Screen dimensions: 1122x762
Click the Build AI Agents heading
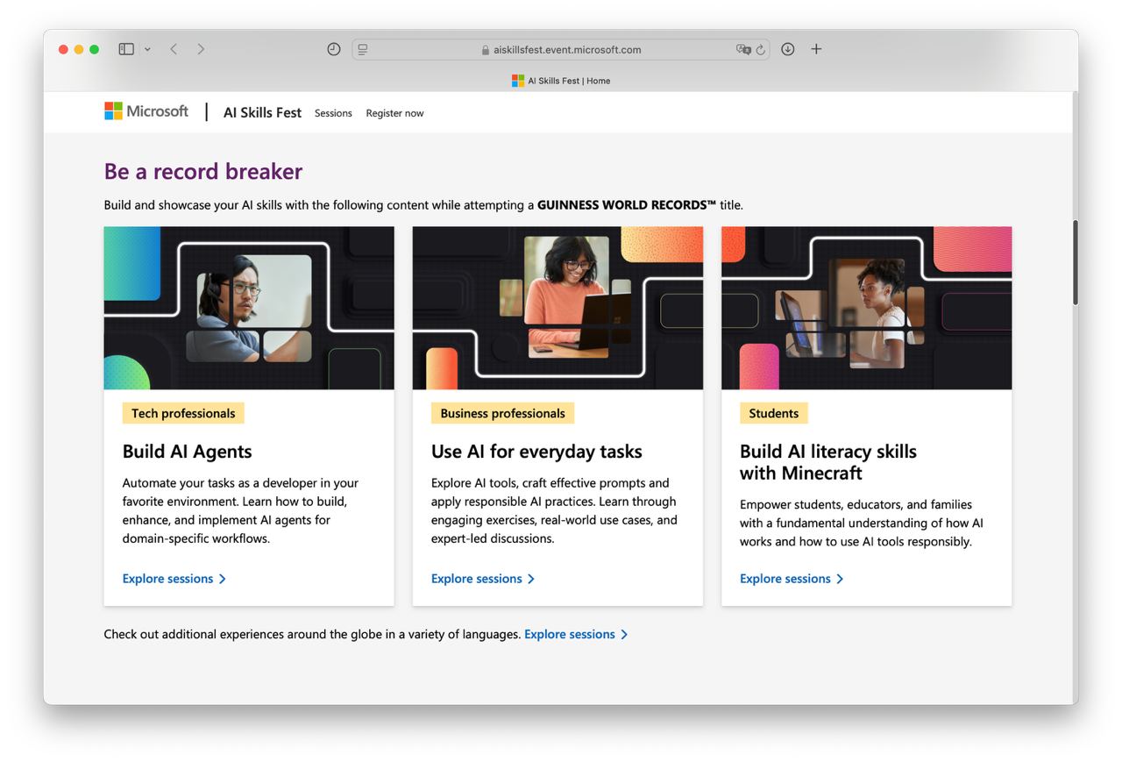(x=187, y=452)
